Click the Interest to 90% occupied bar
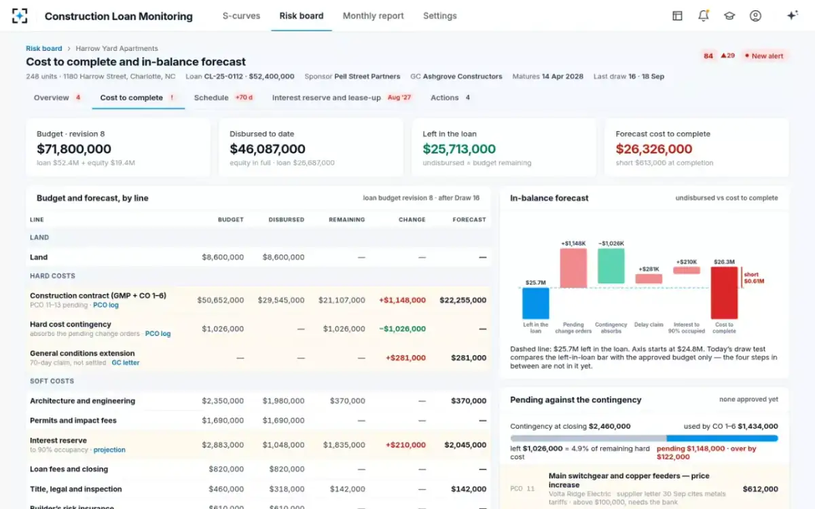This screenshot has height=509, width=815. (687, 270)
